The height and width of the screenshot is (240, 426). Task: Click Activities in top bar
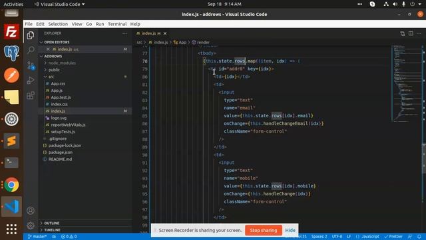(x=13, y=4)
